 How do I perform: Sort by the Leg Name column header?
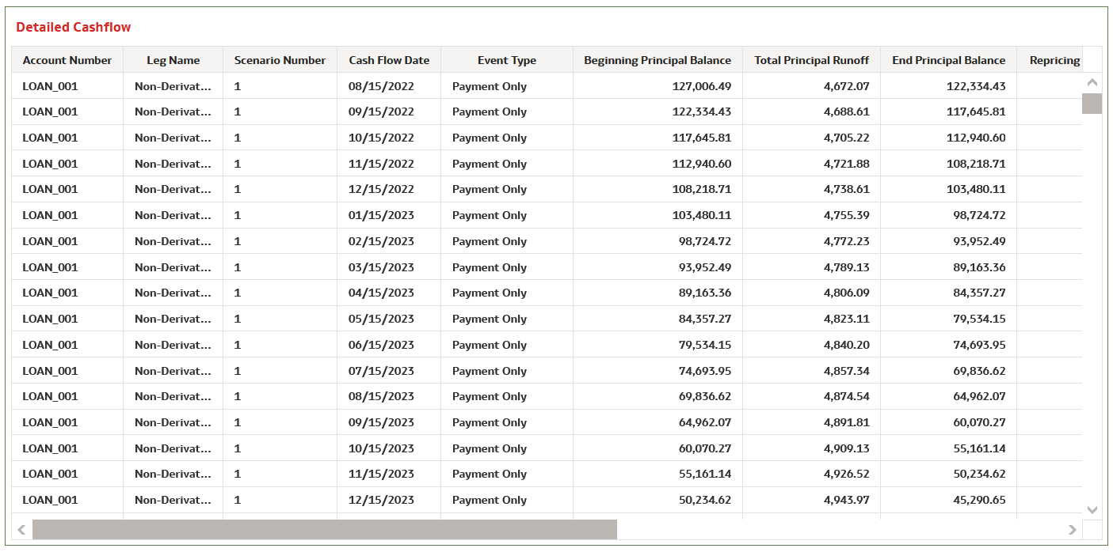(173, 59)
